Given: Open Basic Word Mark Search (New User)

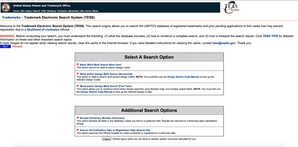Looking at the screenshot, I should point(100,65).
